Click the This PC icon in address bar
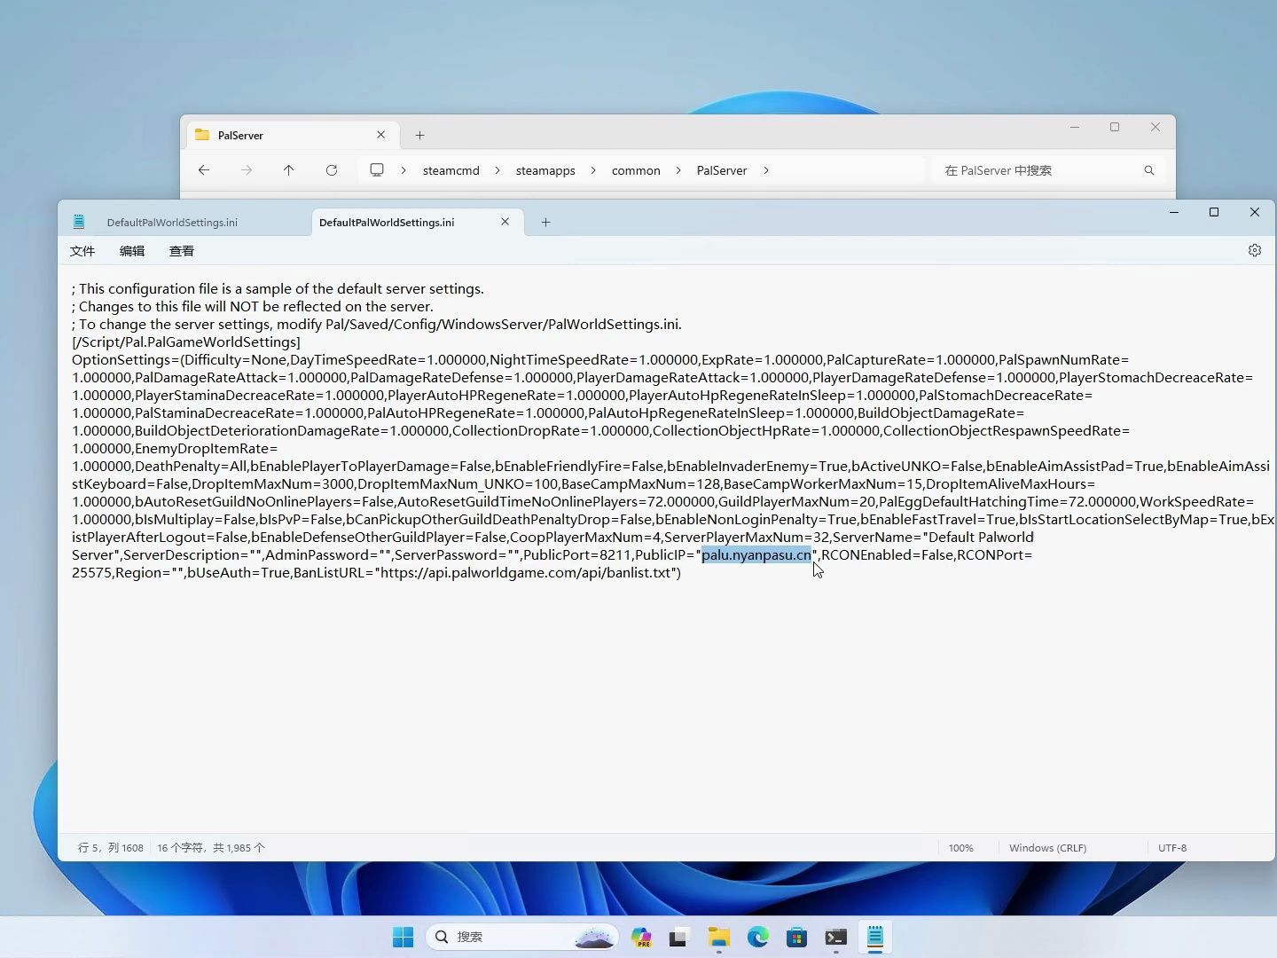The height and width of the screenshot is (958, 1277). (x=377, y=170)
